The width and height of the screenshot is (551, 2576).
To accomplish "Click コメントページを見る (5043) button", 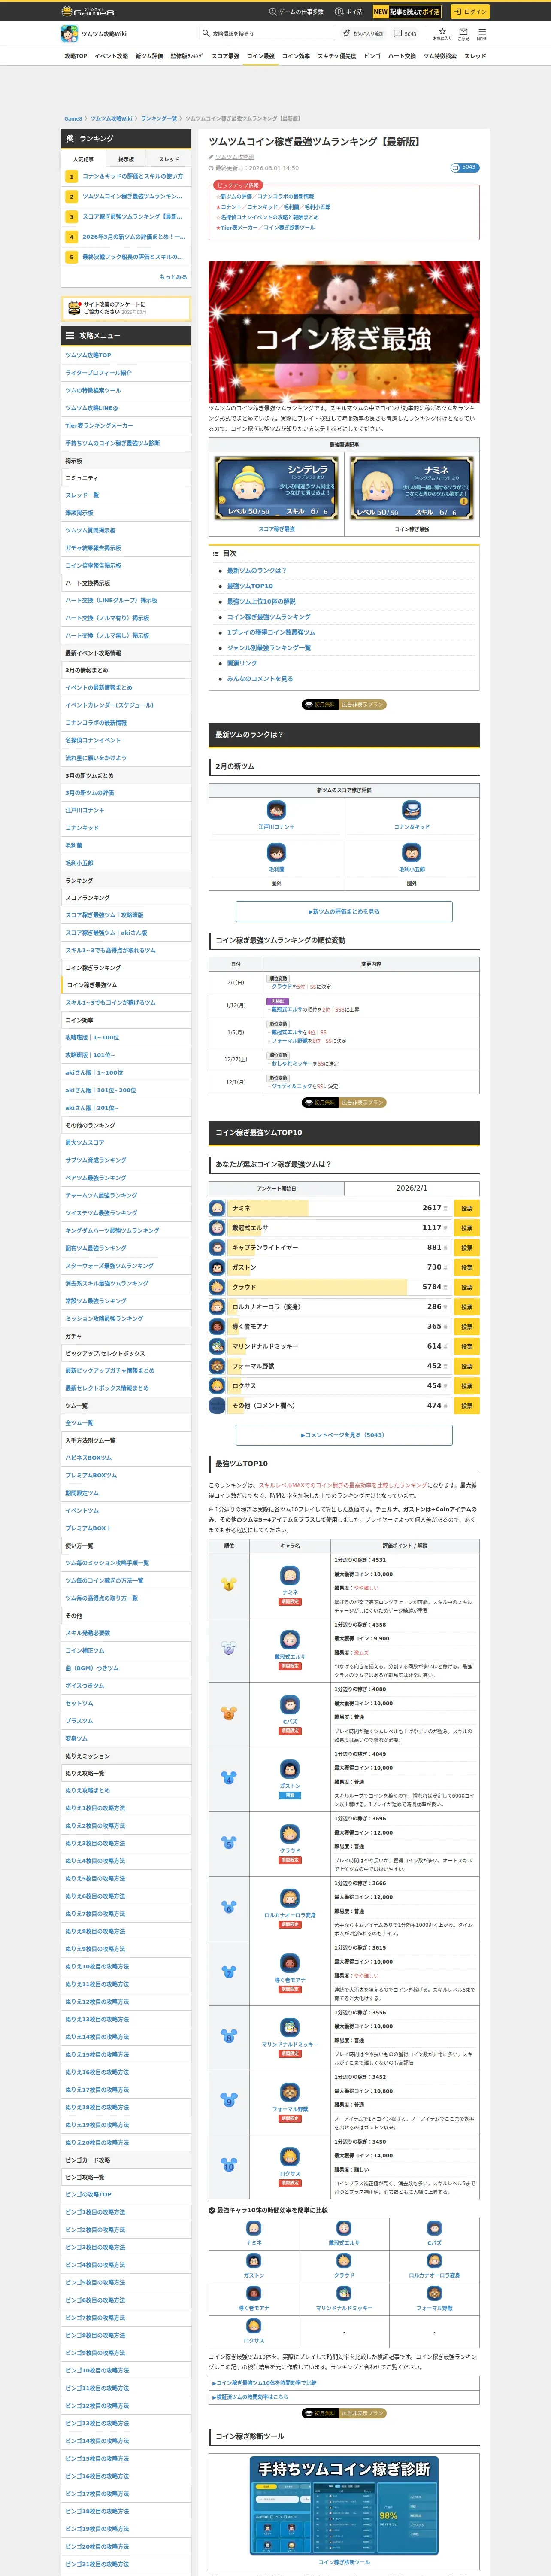I will pos(344,1435).
